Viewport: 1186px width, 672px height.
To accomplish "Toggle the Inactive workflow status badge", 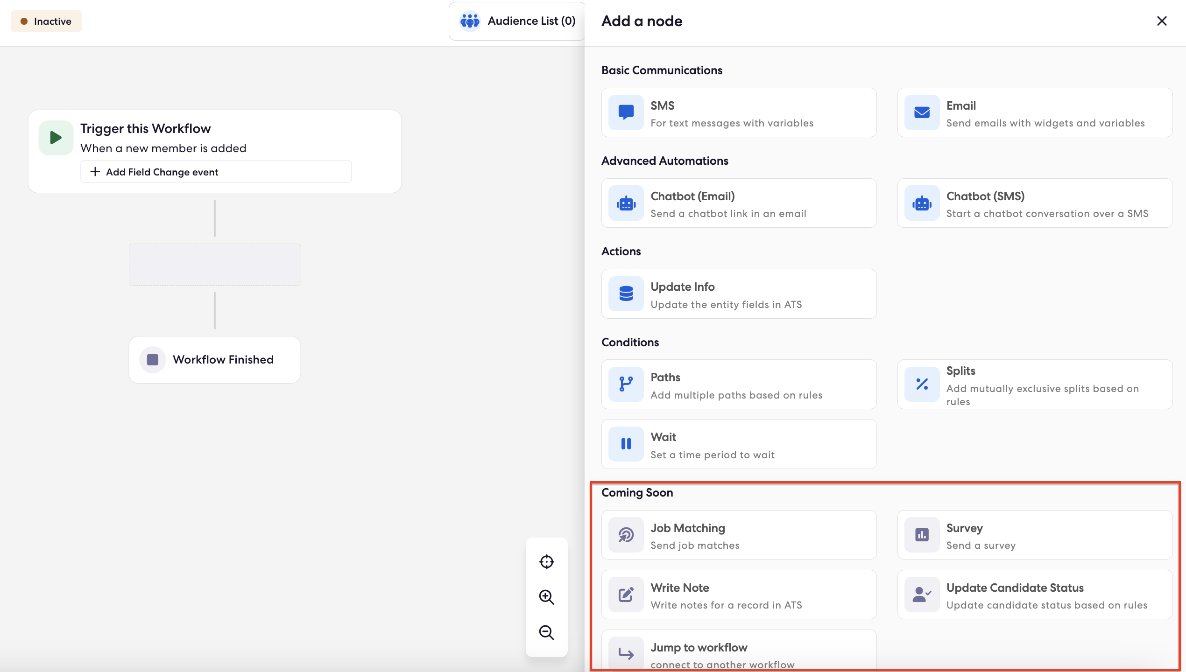I will [x=45, y=21].
